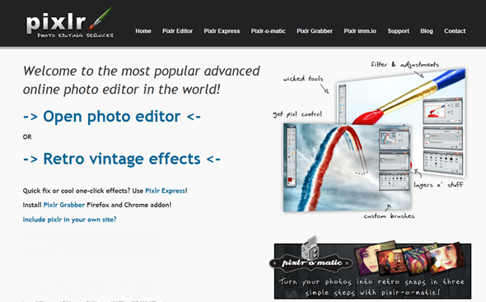486x302 pixels.
Task: Visit the Support page
Action: pyautogui.click(x=399, y=31)
